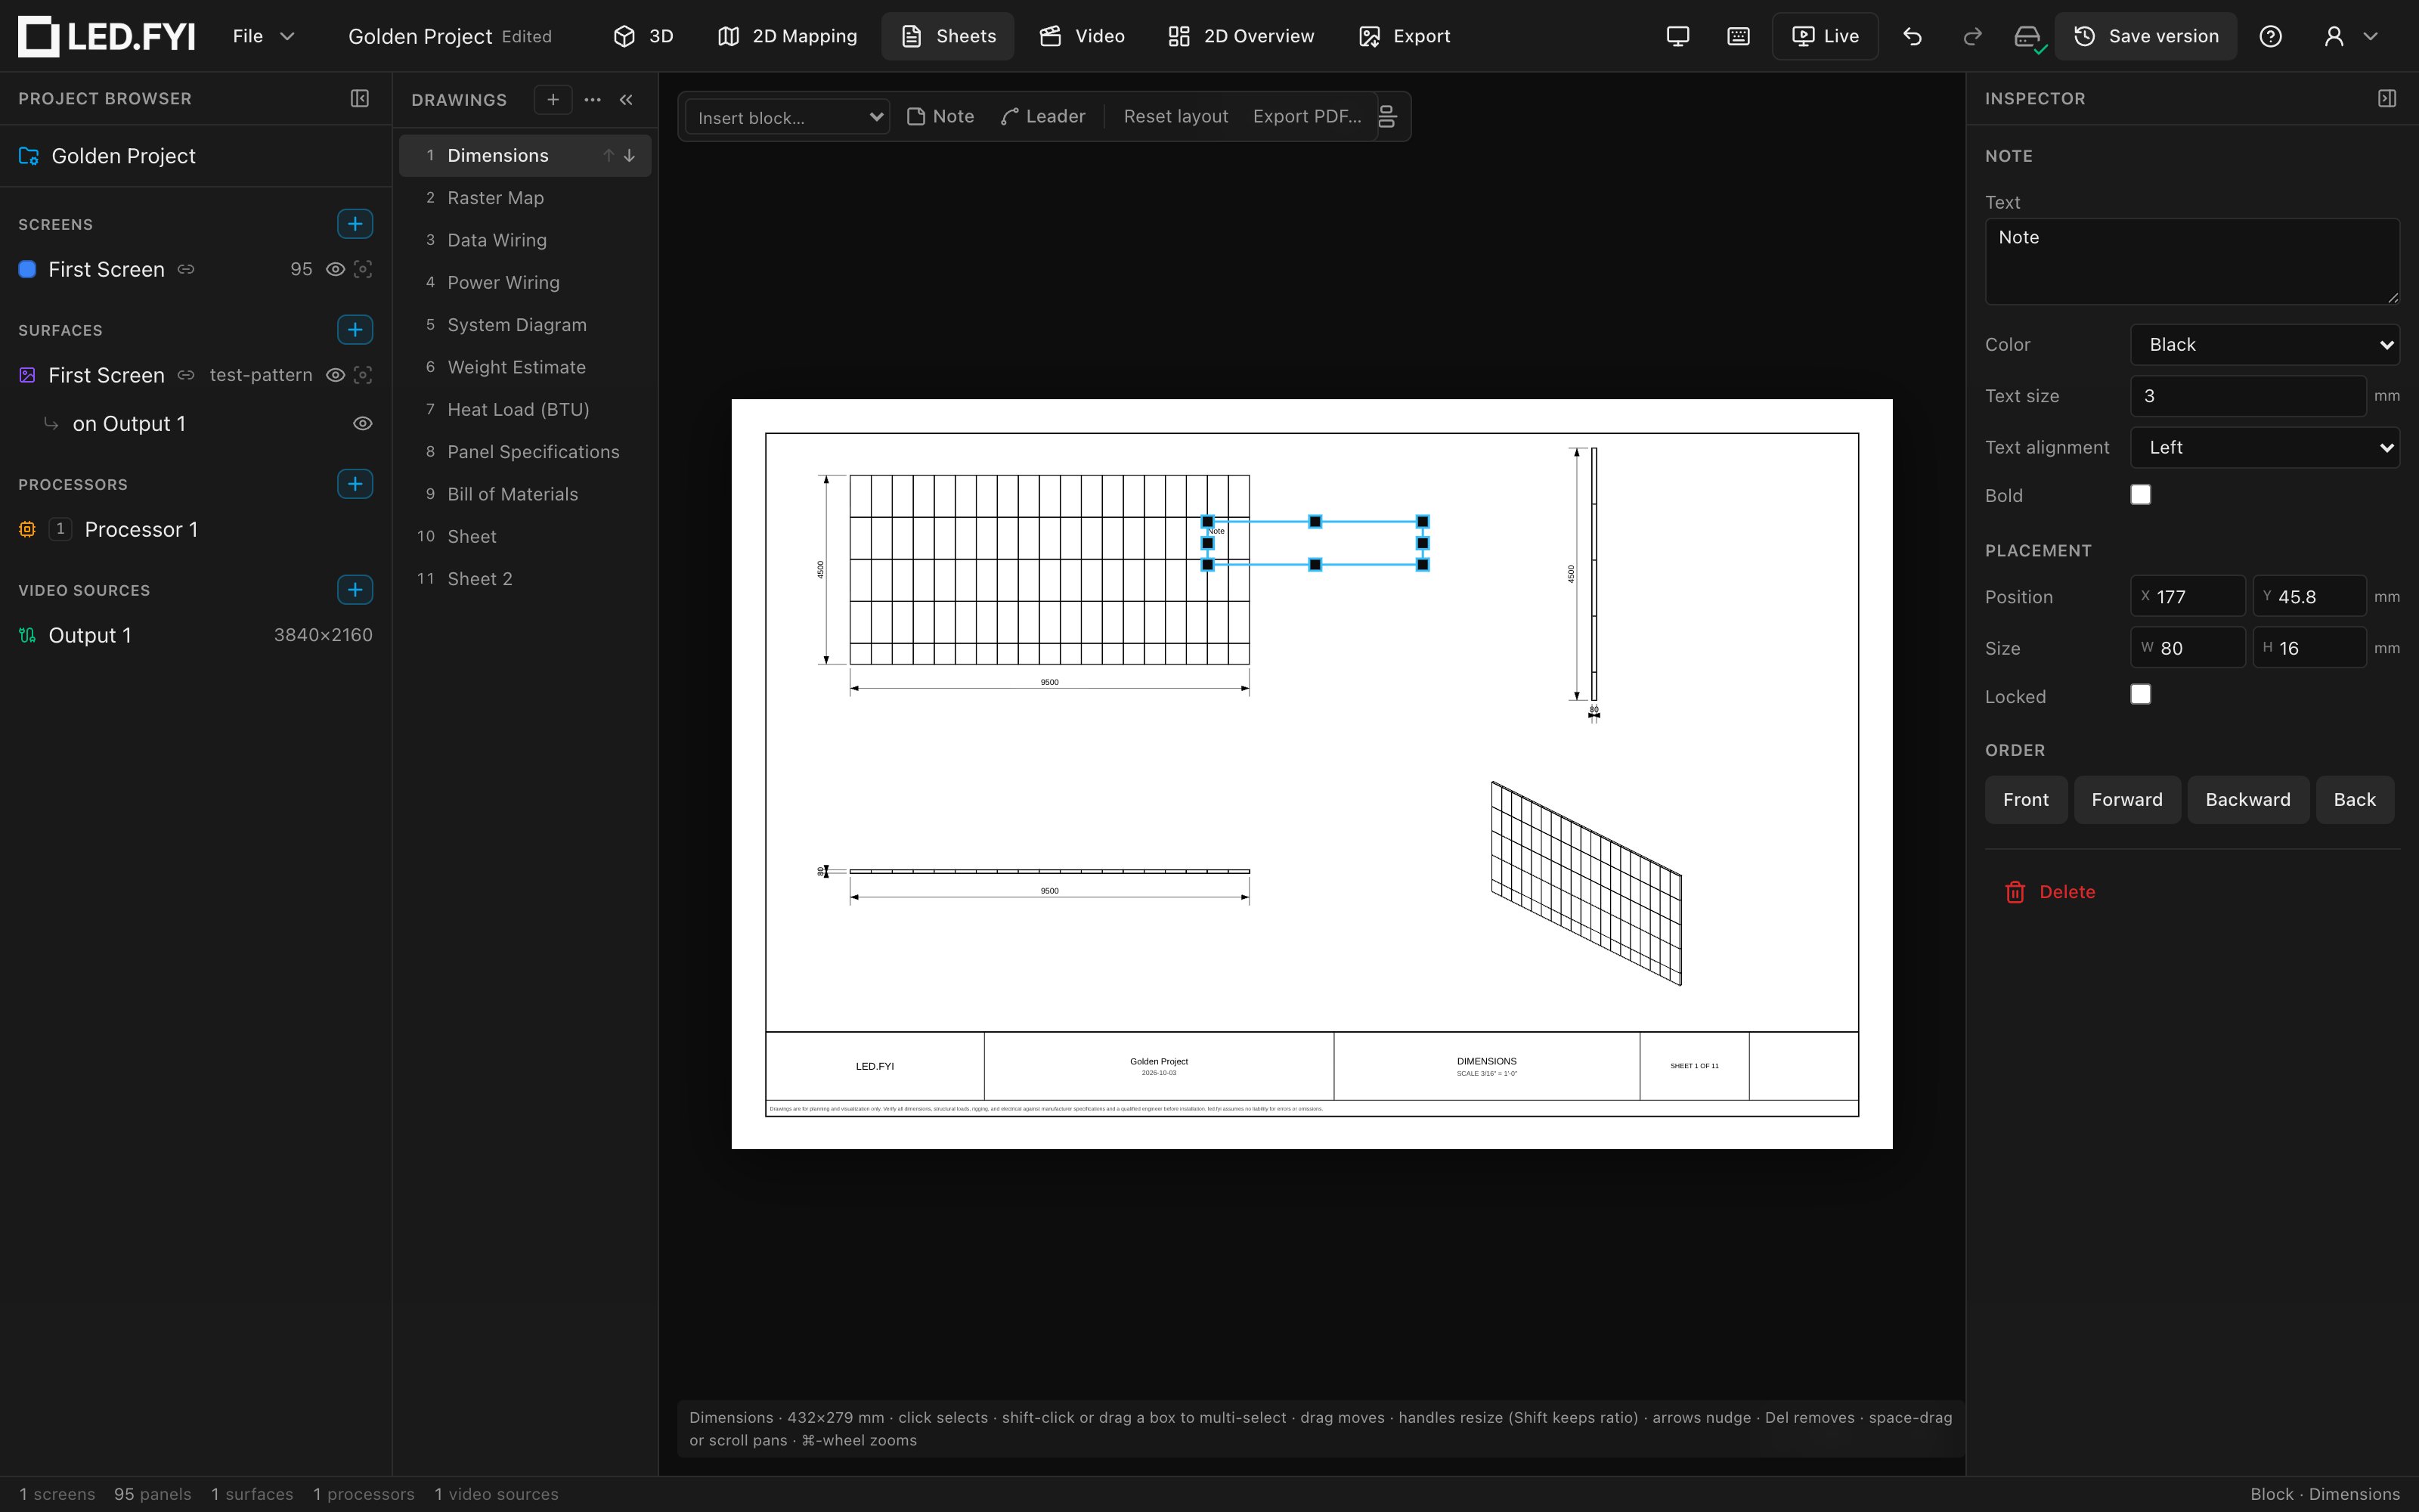Click Reset layout in toolbar
This screenshot has height=1512, width=2419.
[1175, 116]
